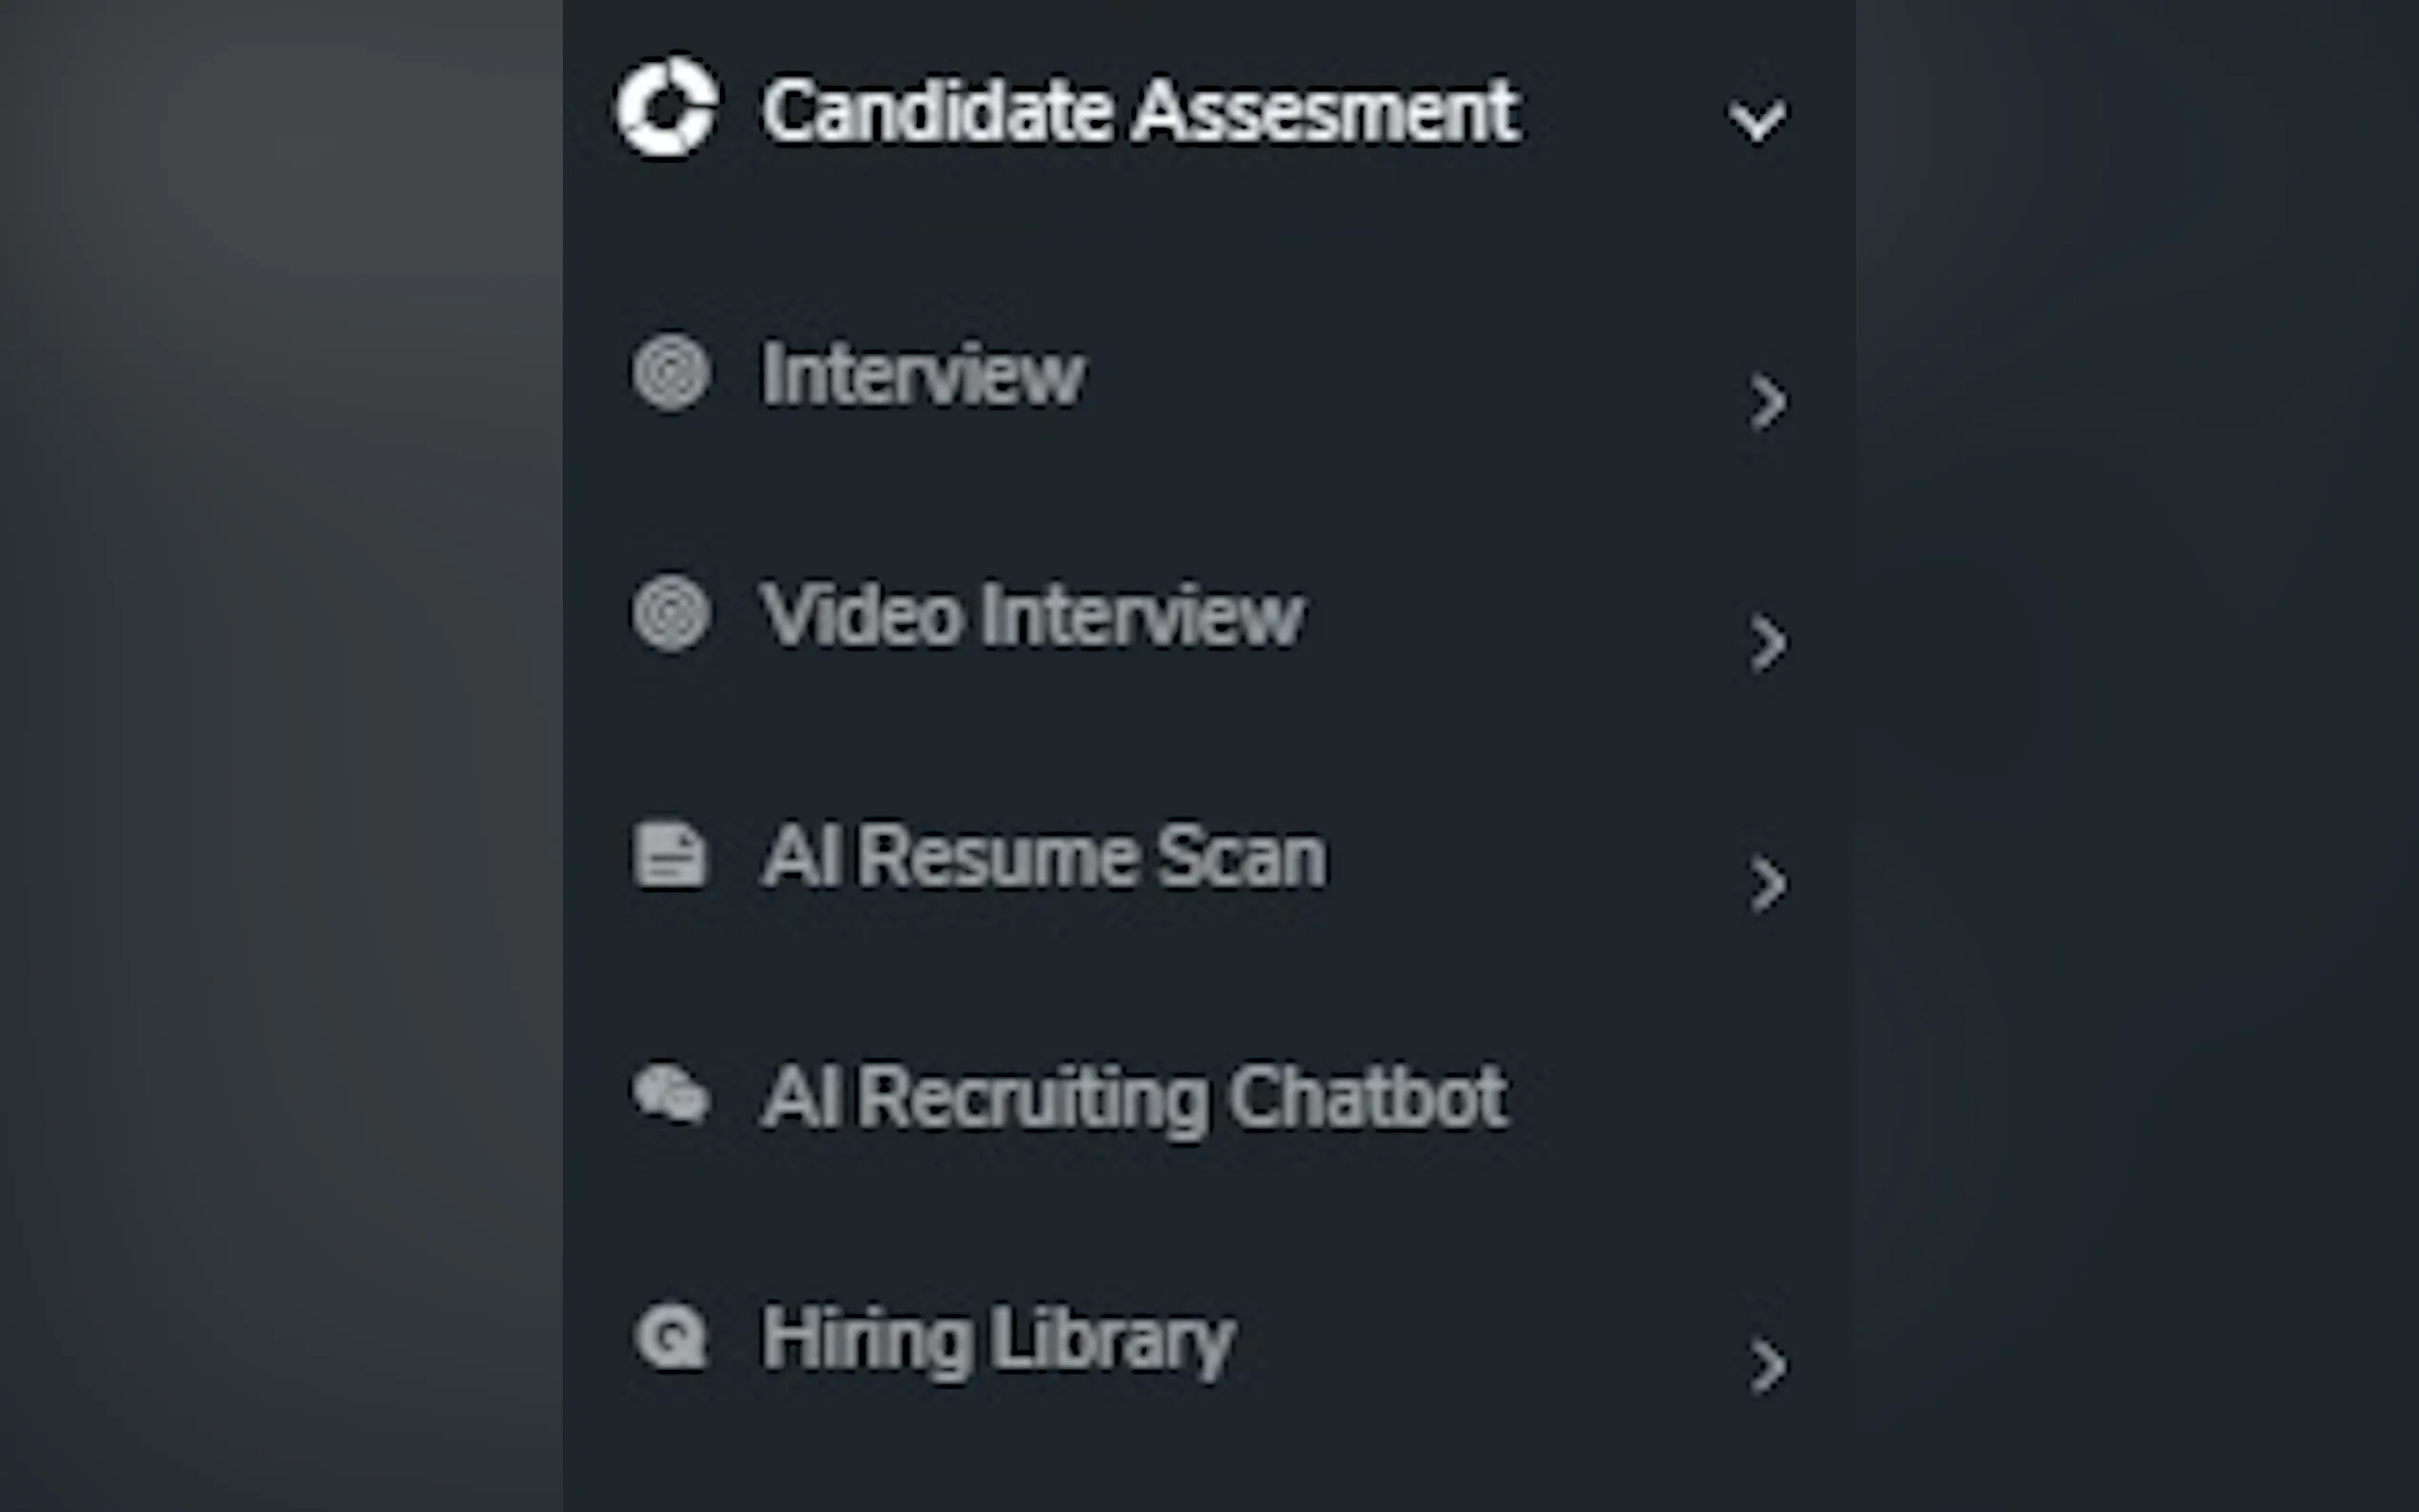Click empty sidebar space below Hiring Library
2419x1512 pixels.
[x=1200, y=1460]
